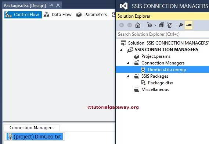Click the Control Flow tab icon
The width and height of the screenshot is (209, 144).
coord(8,15)
